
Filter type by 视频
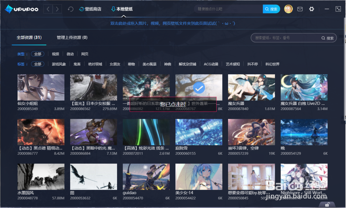pyautogui.click(x=55, y=54)
